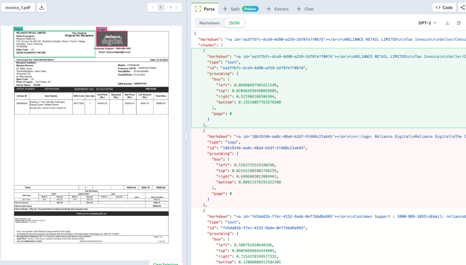
Task: Select the JSON output view
Action: pos(234,23)
